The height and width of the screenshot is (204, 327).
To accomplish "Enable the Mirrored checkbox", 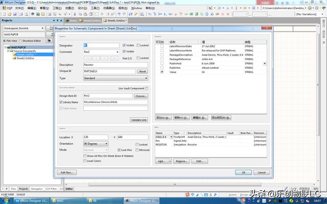I will click(137, 150).
